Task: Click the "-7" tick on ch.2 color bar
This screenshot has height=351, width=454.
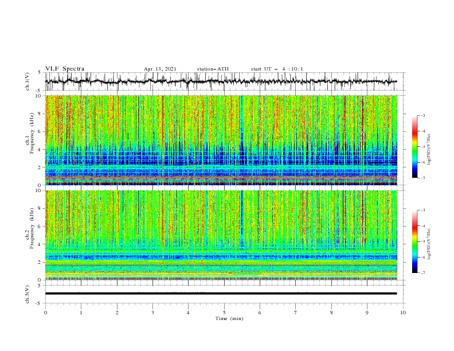Action: coord(422,273)
